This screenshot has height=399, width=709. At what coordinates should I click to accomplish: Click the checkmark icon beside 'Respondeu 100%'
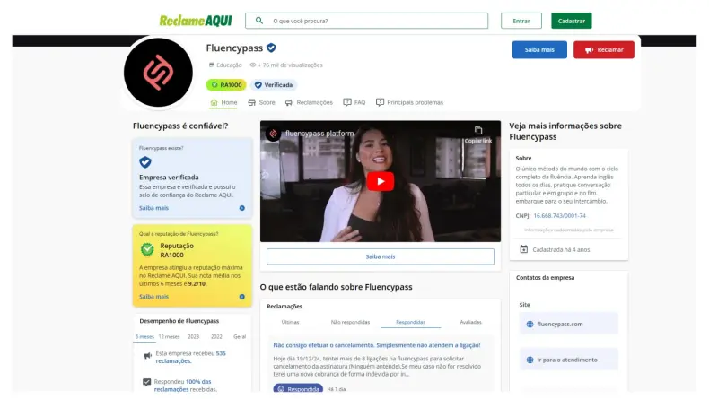(x=146, y=382)
